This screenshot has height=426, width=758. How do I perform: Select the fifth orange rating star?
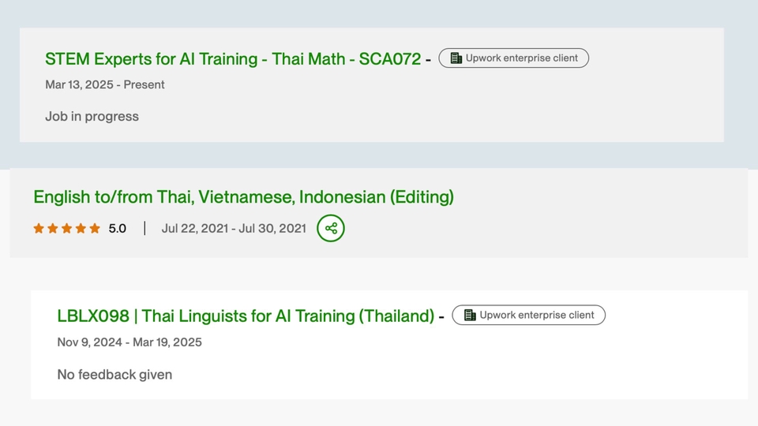click(95, 229)
